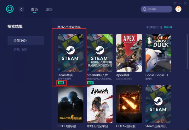Viewport: 189px width, 130px height.
Task: Click the 搜索结果 sidebar heading
Action: 15,27
